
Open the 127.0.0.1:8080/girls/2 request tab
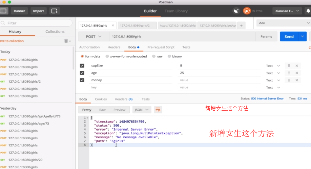137,26
